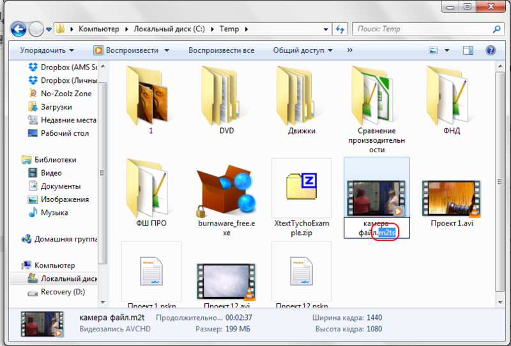511x346 pixels.
Task: Open the Общий доступ menu
Action: 303,50
